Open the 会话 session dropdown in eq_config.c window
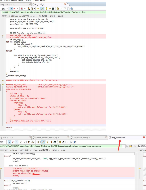Viewport: 146px width, 190px height. (4, 9)
